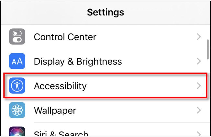Open the Control Center settings label

click(x=65, y=37)
